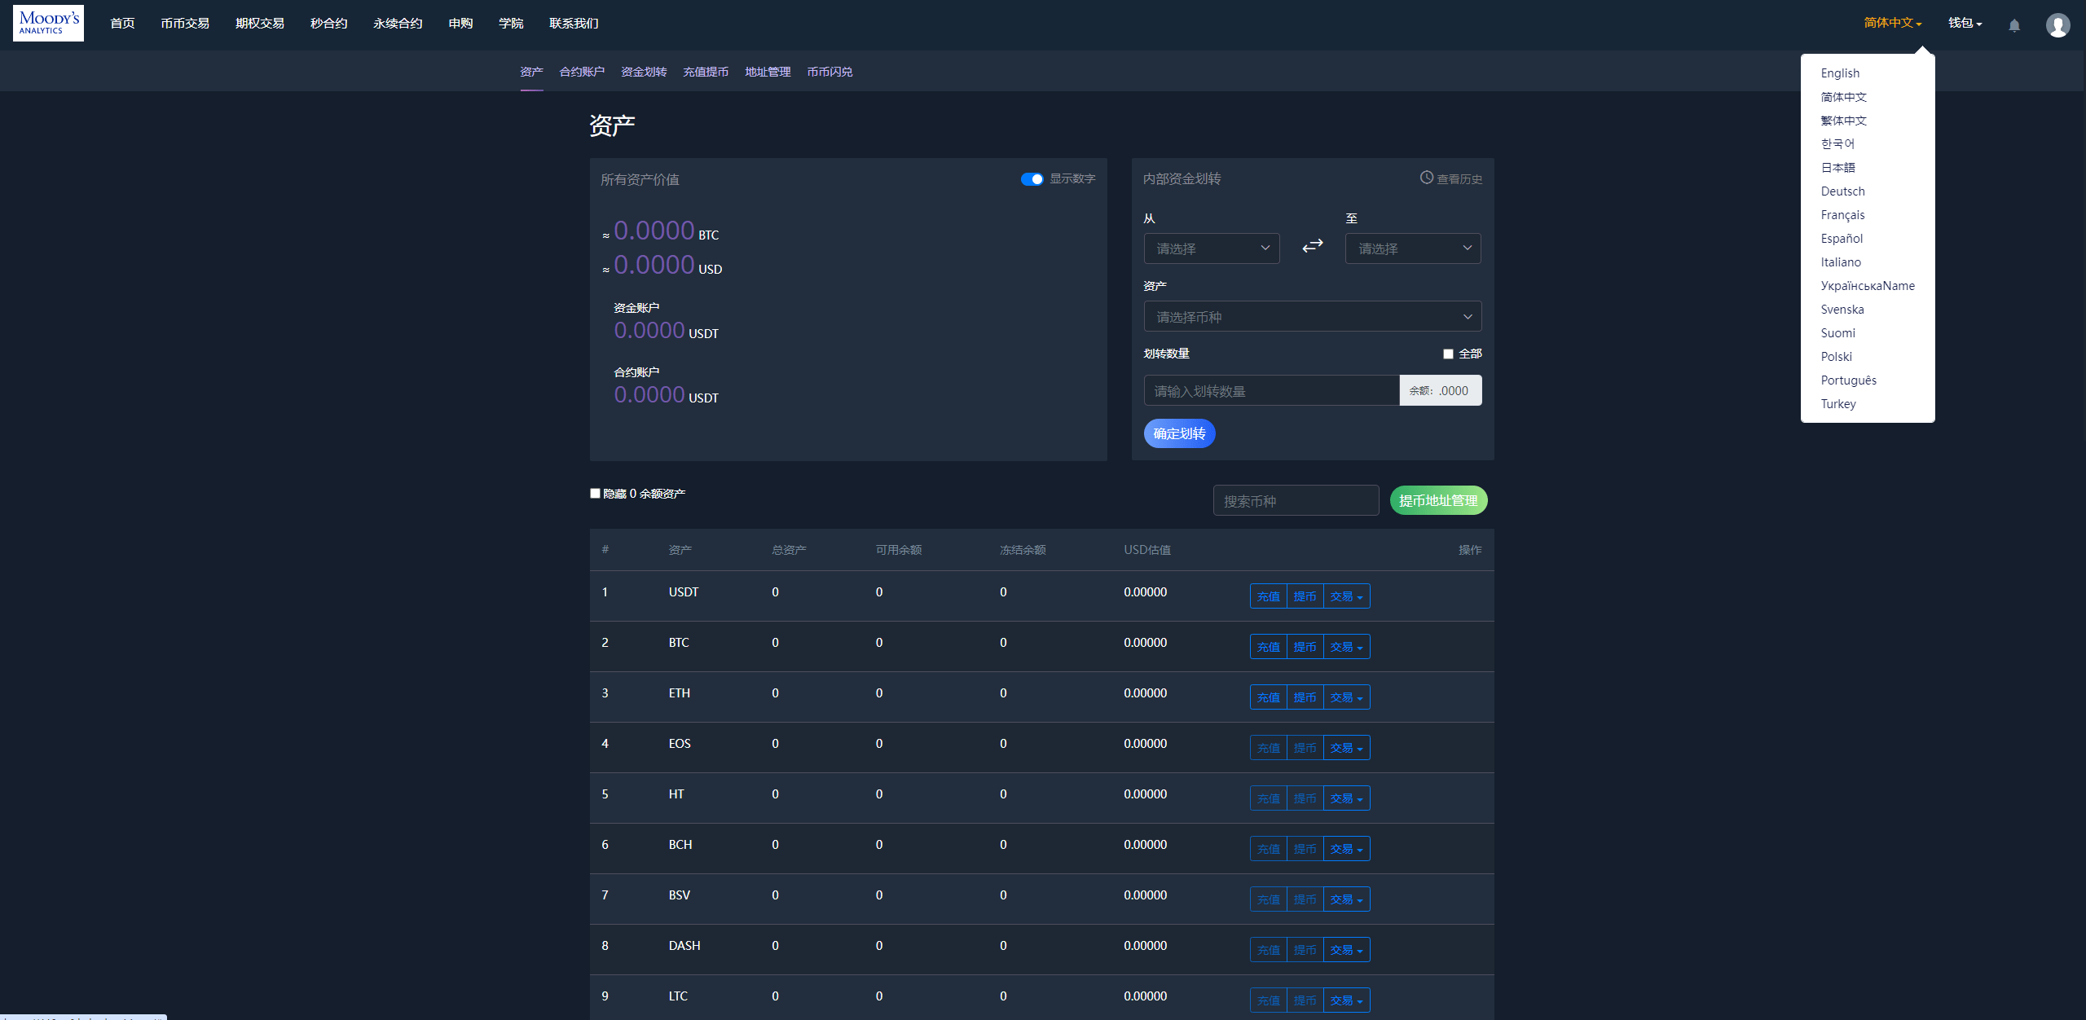Select English from language dropdown
The height and width of the screenshot is (1020, 2086).
tap(1840, 73)
